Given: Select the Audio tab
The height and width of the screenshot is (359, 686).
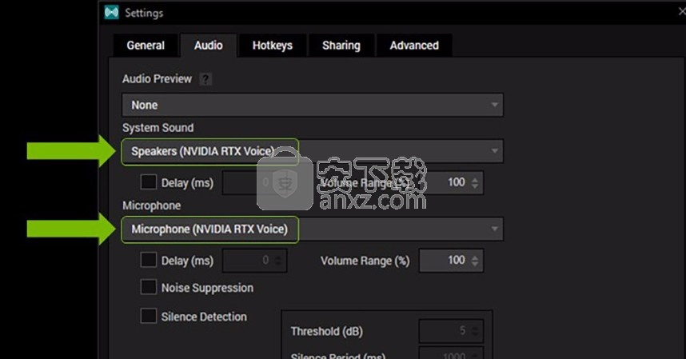Looking at the screenshot, I should click(208, 46).
